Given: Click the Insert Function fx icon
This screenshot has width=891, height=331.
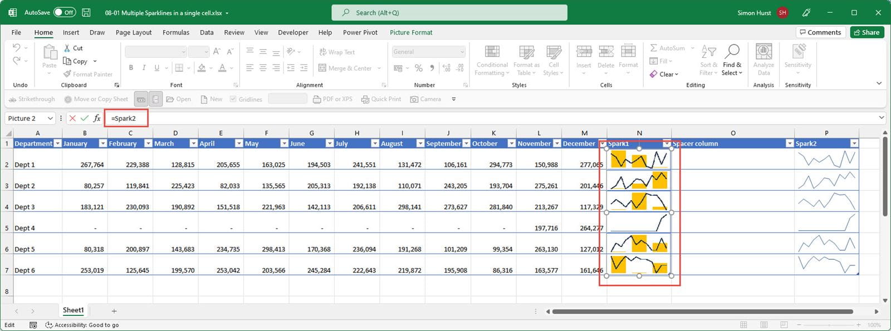Looking at the screenshot, I should (97, 118).
